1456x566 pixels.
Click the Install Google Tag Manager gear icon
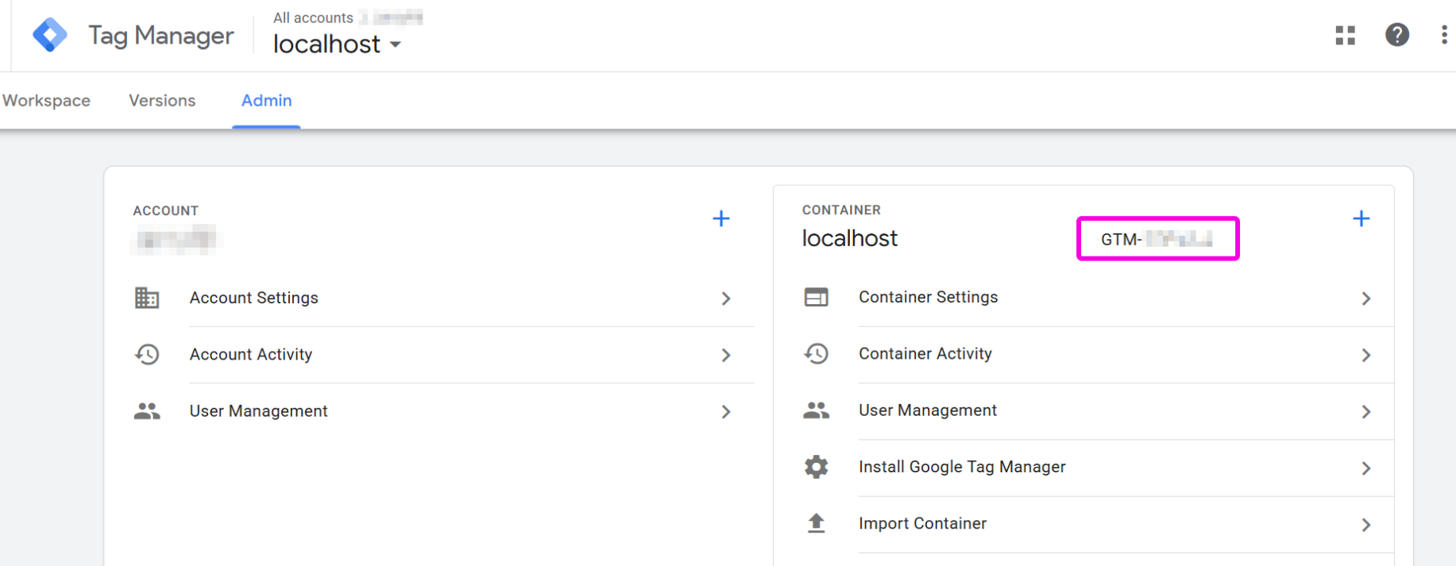pyautogui.click(x=816, y=467)
